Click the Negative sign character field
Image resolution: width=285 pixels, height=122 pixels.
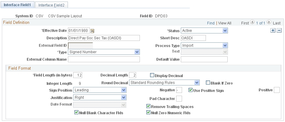point(179,90)
